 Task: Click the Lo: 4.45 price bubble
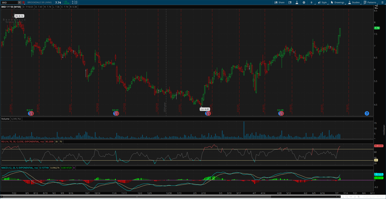tap(205, 109)
